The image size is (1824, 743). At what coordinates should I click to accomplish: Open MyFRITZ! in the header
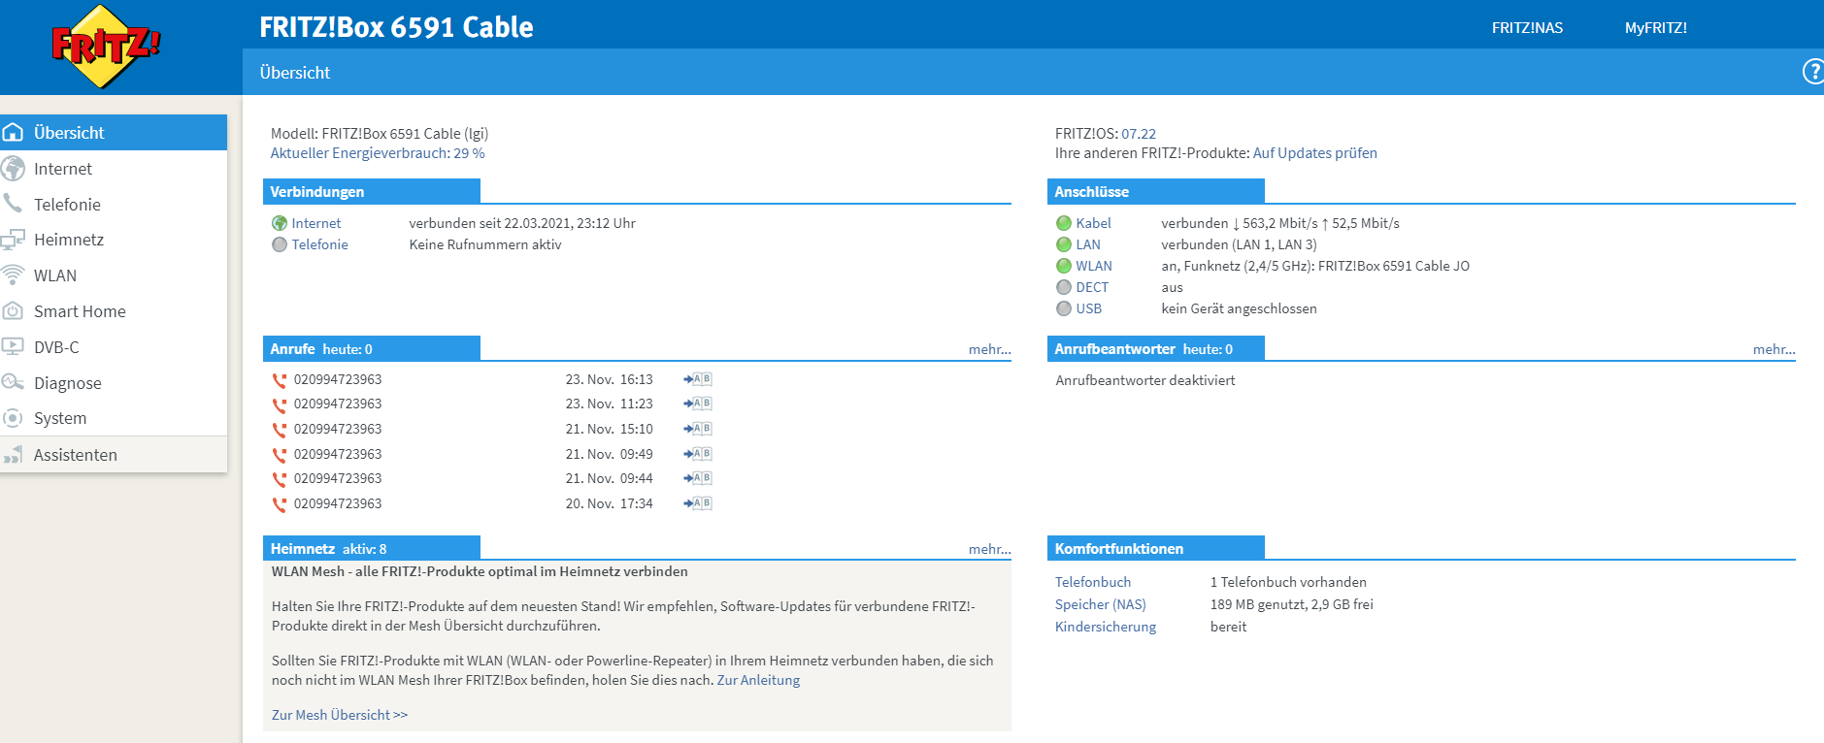[x=1656, y=28]
